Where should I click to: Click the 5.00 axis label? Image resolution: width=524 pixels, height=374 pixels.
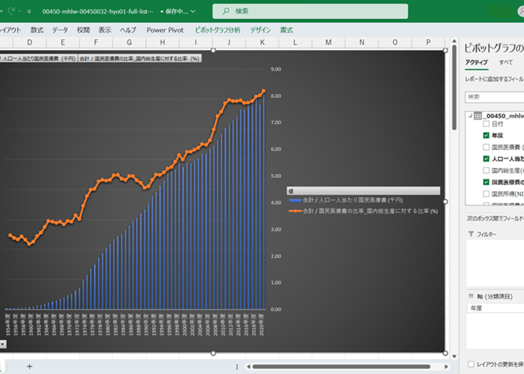tap(276, 176)
